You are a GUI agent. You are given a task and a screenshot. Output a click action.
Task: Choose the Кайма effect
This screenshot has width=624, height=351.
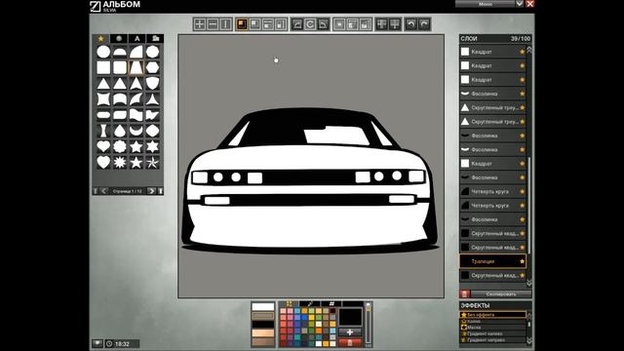[x=493, y=321]
